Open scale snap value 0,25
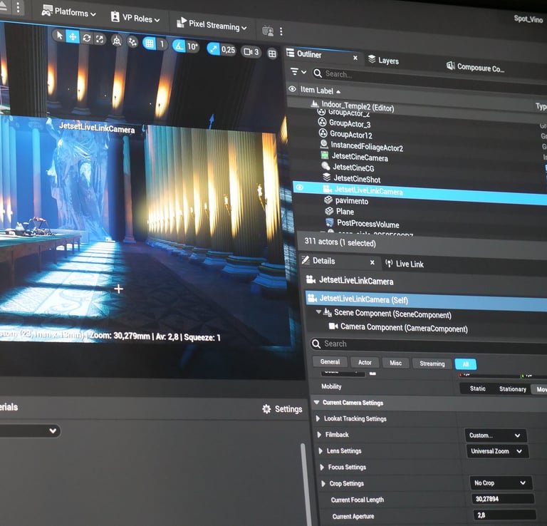The height and width of the screenshot is (526, 547). point(228,50)
